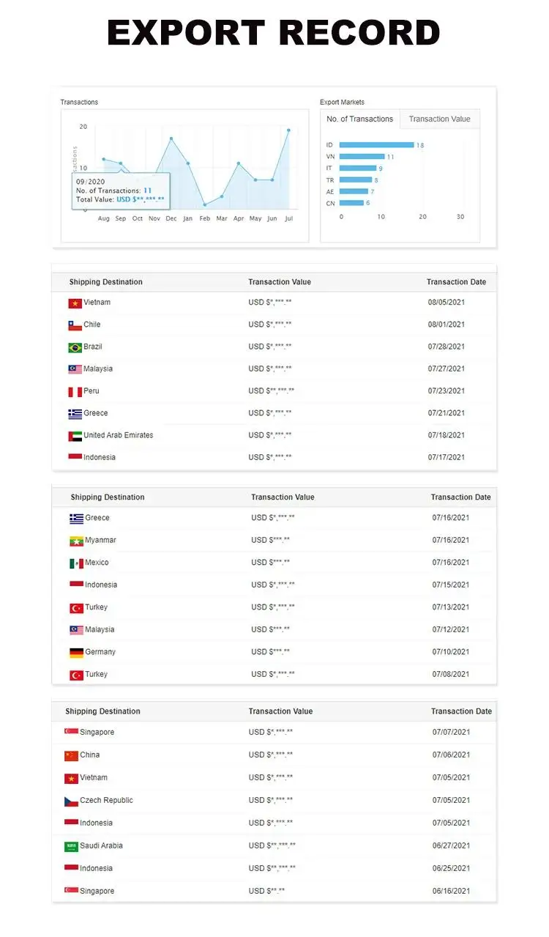Click the date 07/18/2021
The height and width of the screenshot is (937, 549).
tap(447, 435)
